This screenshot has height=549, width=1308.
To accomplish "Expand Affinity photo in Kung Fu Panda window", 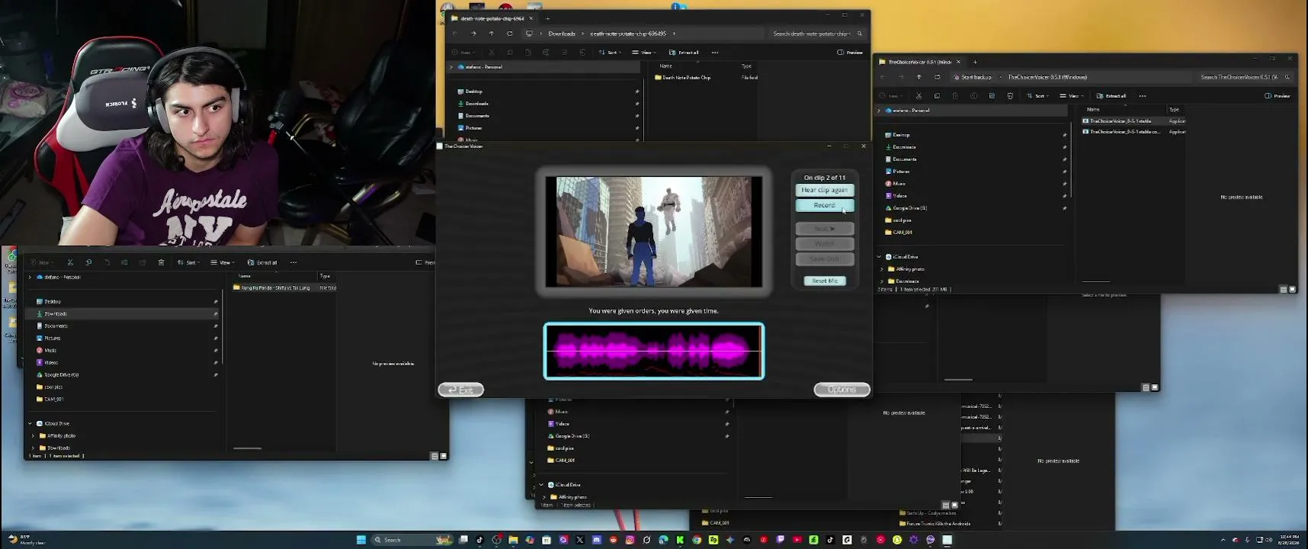I will click(34, 436).
